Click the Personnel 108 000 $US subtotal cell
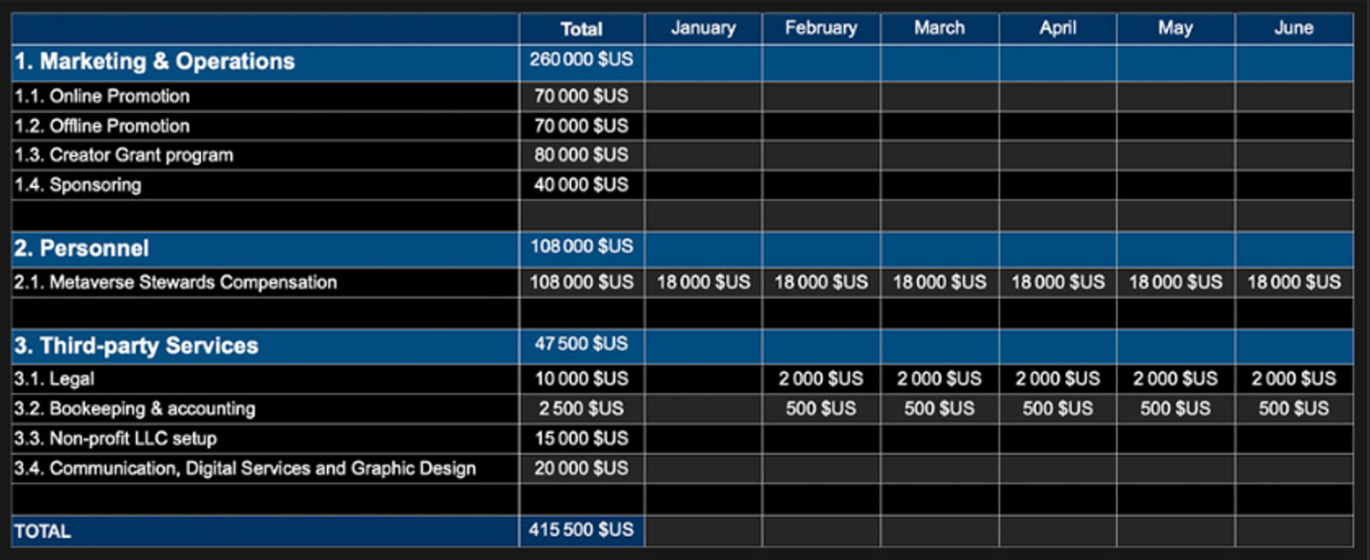The height and width of the screenshot is (560, 1370). pos(582,247)
